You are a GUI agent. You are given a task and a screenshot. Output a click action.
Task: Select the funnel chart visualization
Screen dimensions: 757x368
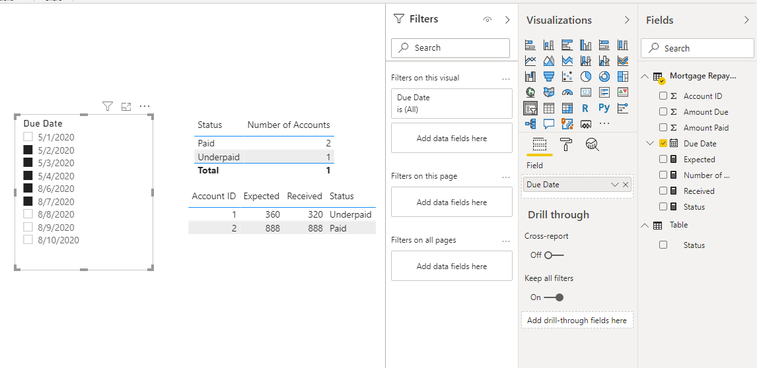pos(548,77)
